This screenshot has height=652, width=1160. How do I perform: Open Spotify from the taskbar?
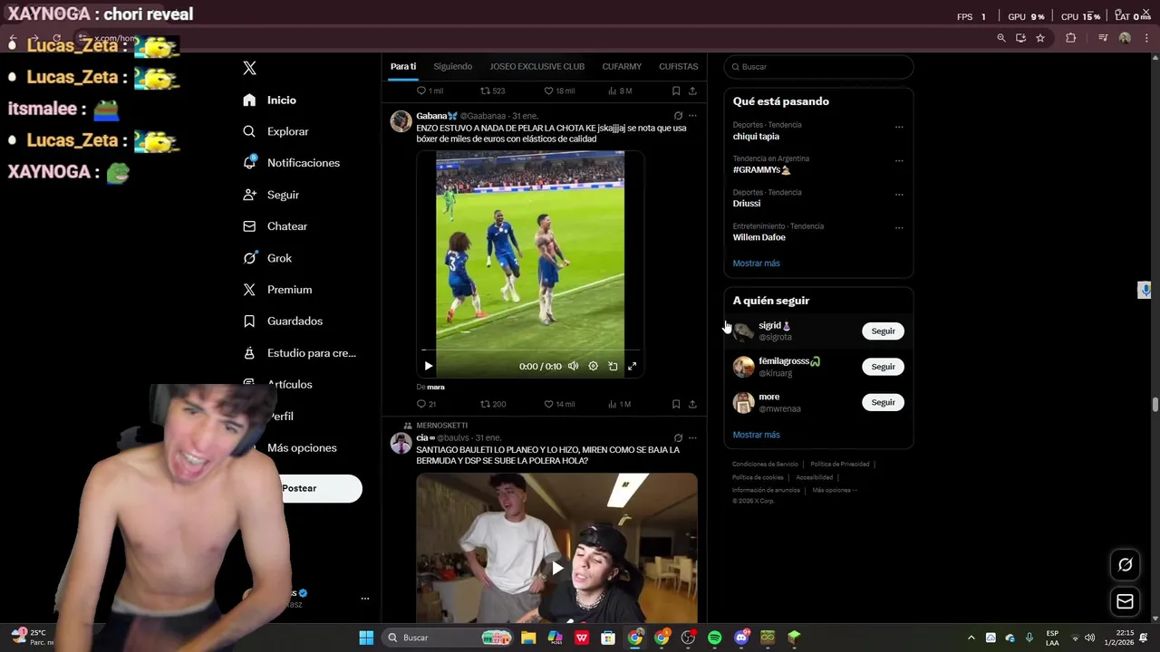(x=714, y=638)
